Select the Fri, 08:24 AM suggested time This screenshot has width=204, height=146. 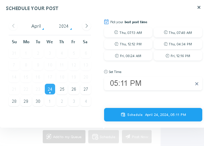(128, 56)
